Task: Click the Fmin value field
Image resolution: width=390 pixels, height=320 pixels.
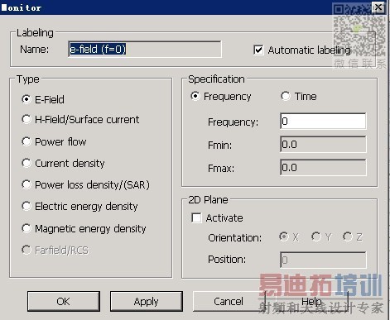Action: pyautogui.click(x=323, y=144)
